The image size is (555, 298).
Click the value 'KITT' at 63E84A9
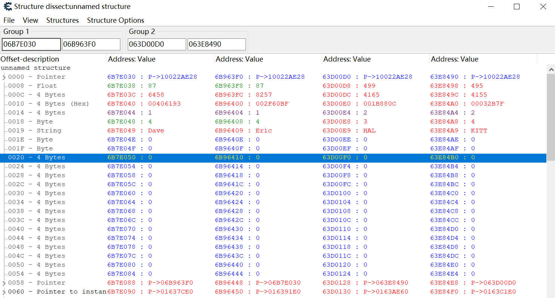coord(479,131)
